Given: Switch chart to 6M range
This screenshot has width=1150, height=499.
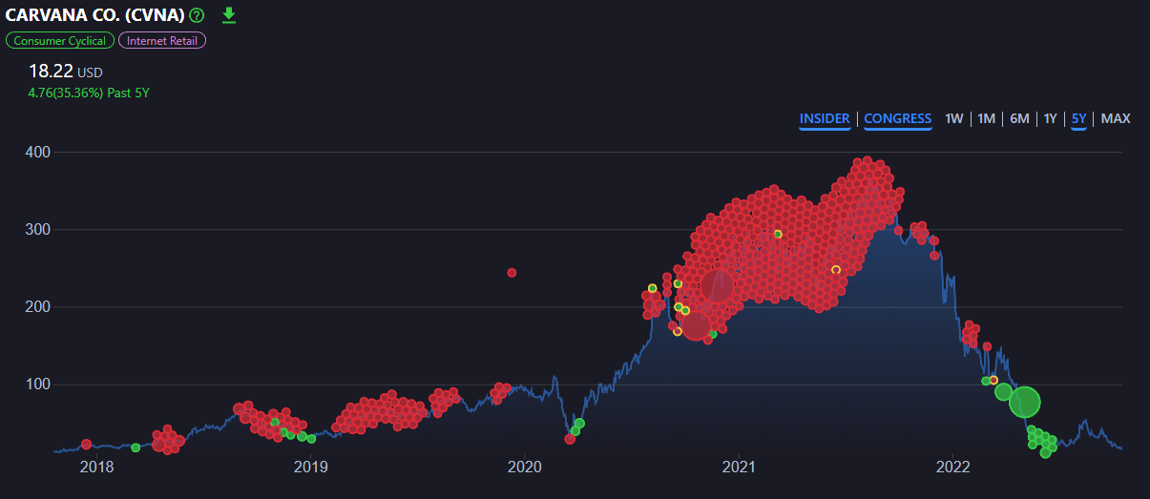Looking at the screenshot, I should [x=1019, y=119].
